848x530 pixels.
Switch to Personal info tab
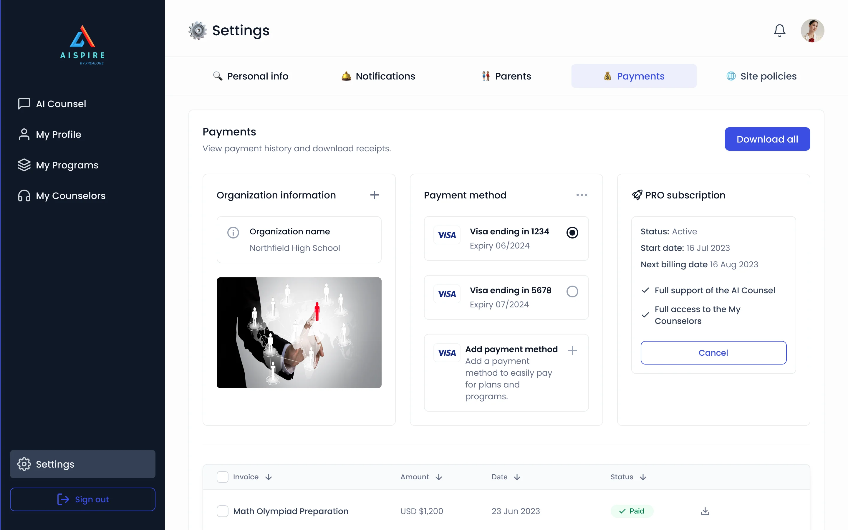(251, 76)
